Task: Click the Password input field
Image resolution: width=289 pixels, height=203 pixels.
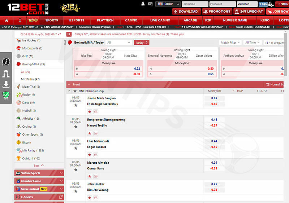Action: click(223, 4)
